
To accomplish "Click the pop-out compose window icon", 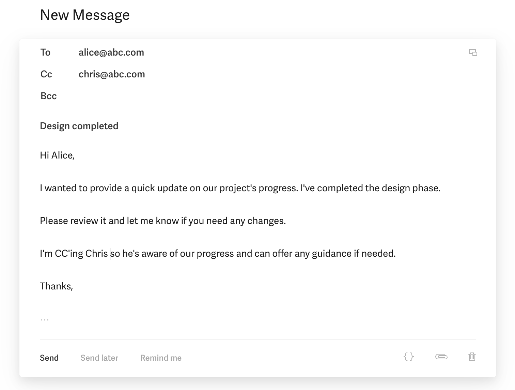I will tap(473, 52).
